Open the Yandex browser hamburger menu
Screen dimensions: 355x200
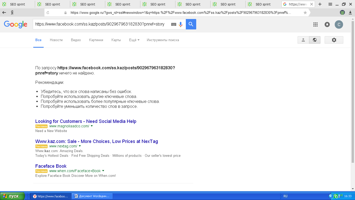pyautogui.click(x=330, y=4)
